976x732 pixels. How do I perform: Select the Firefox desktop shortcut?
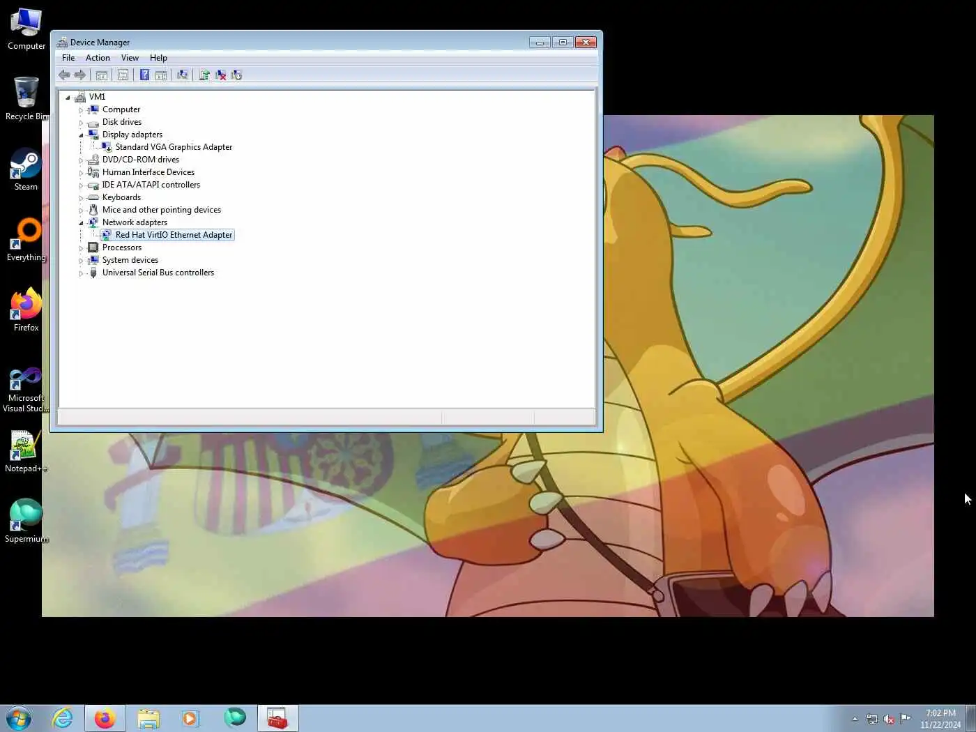coord(26,310)
